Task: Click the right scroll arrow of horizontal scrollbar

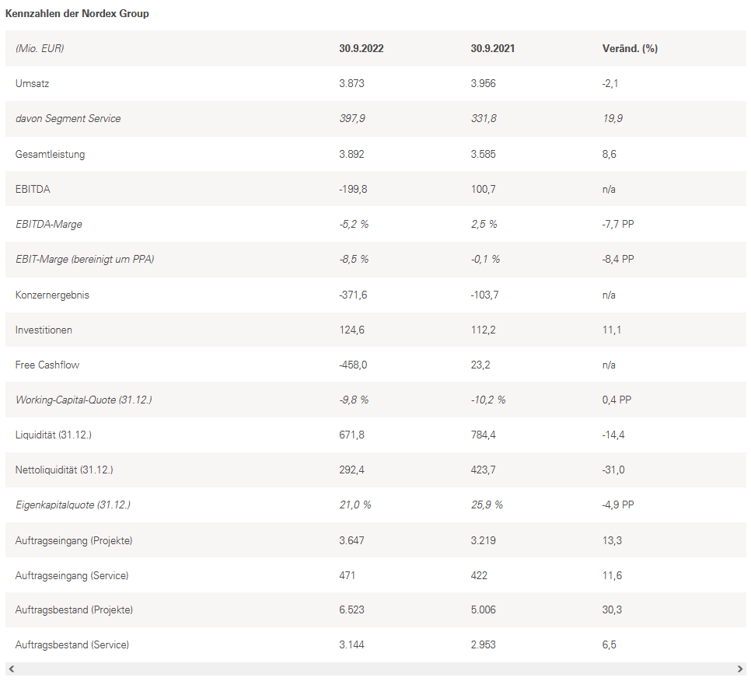Action: click(x=740, y=669)
